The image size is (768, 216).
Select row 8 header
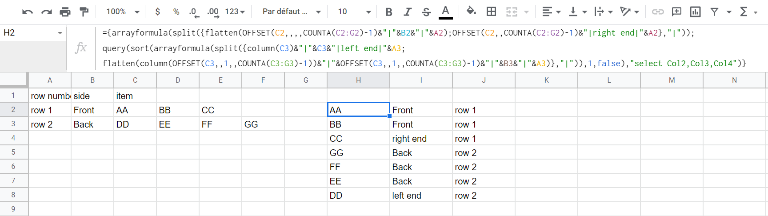(x=13, y=195)
